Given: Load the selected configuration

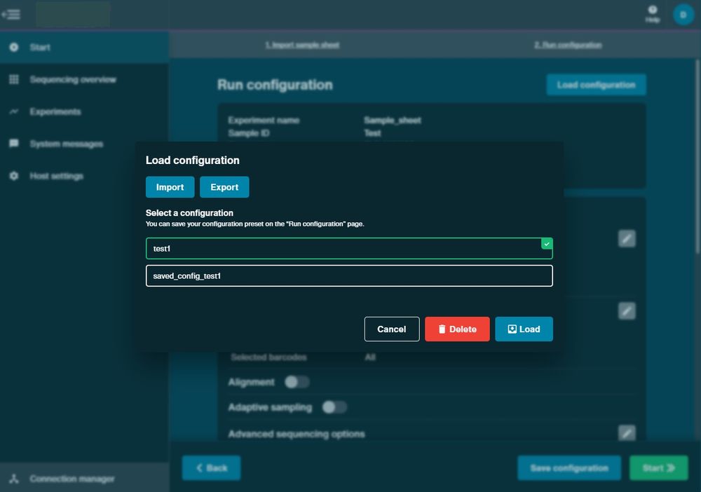Looking at the screenshot, I should tap(524, 329).
